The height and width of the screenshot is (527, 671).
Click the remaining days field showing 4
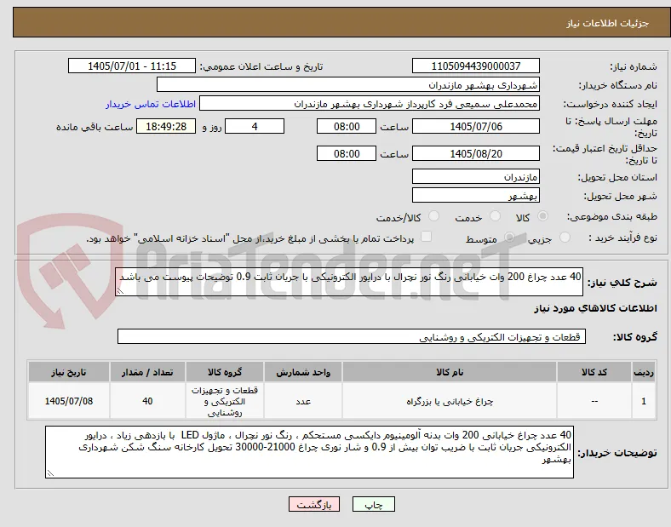point(255,127)
